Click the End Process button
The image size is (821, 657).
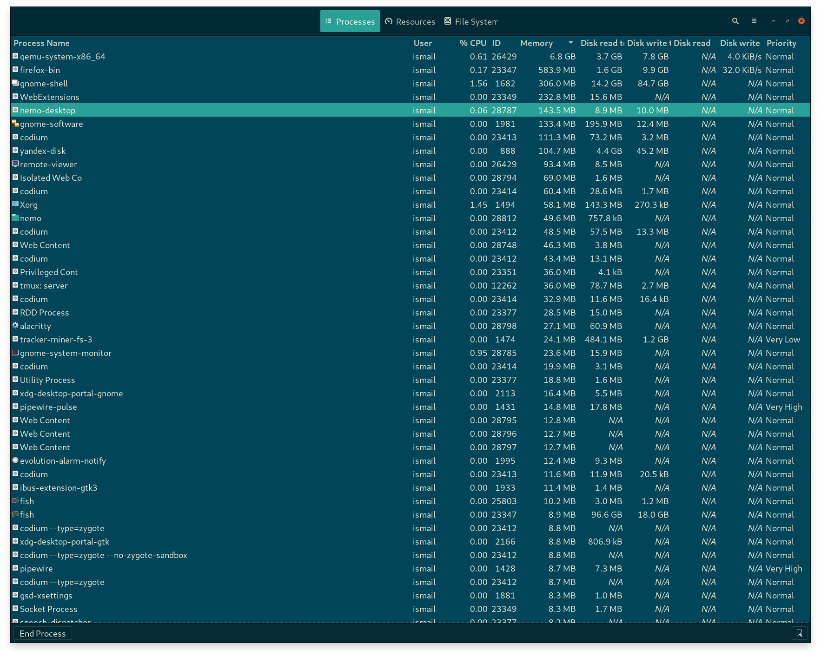tap(42, 633)
